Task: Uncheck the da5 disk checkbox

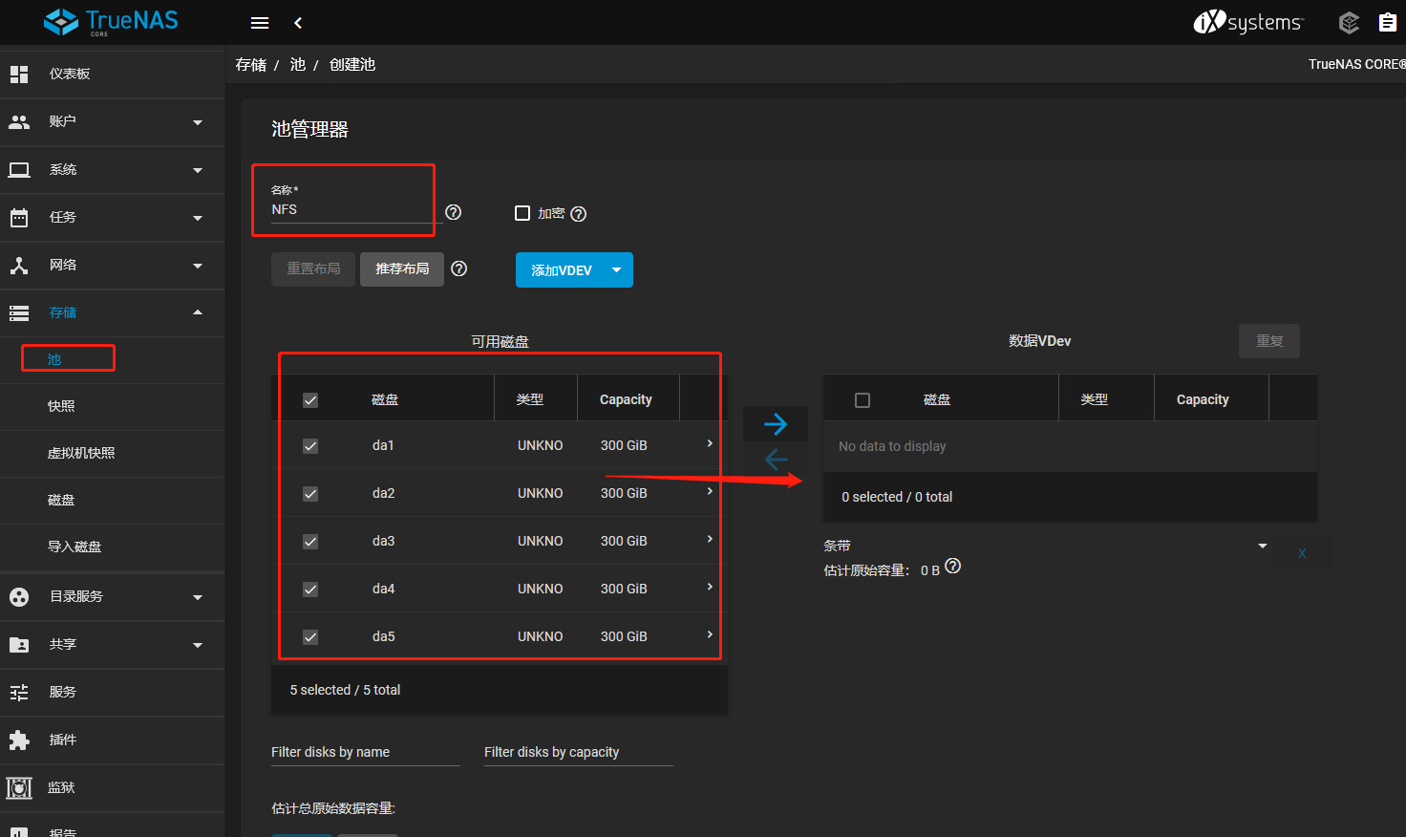Action: 310,637
